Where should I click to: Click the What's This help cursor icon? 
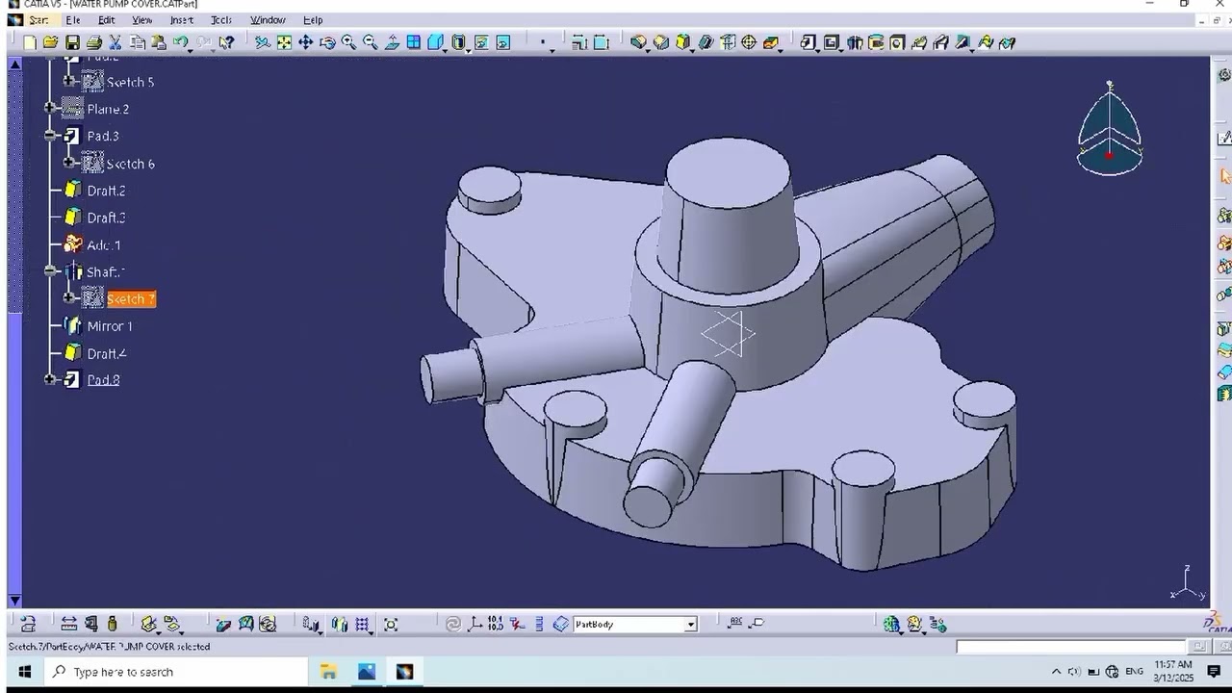(226, 42)
